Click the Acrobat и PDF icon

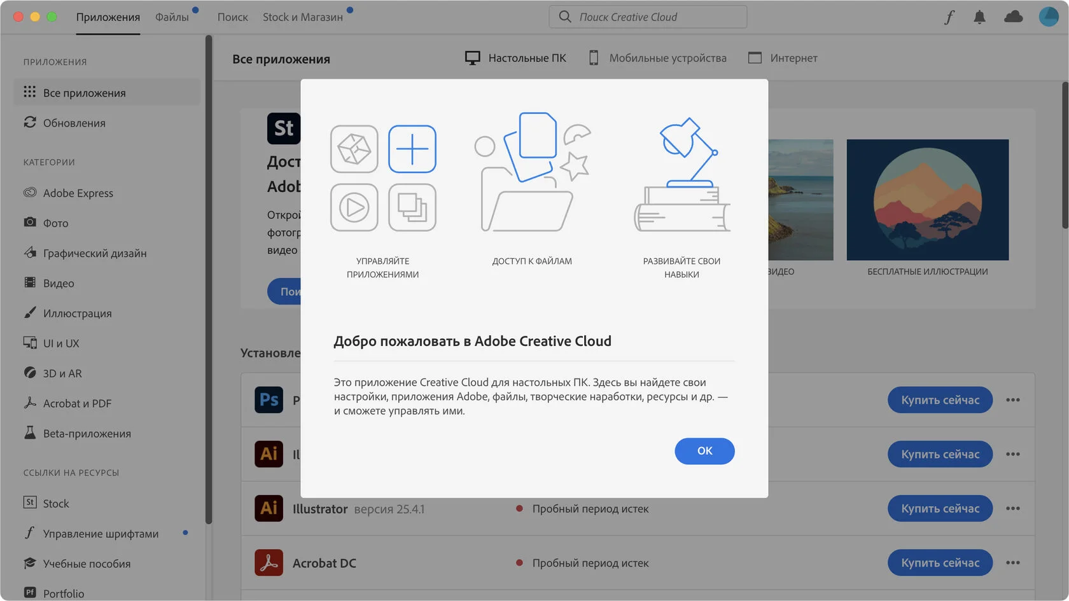click(30, 403)
